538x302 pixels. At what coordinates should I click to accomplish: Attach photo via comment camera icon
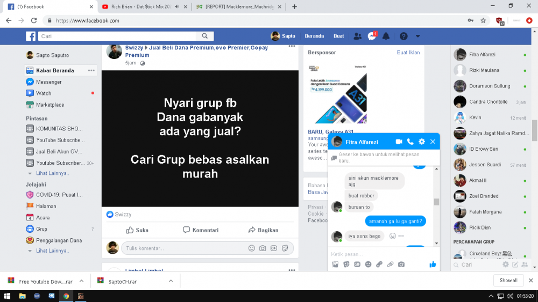(263, 248)
